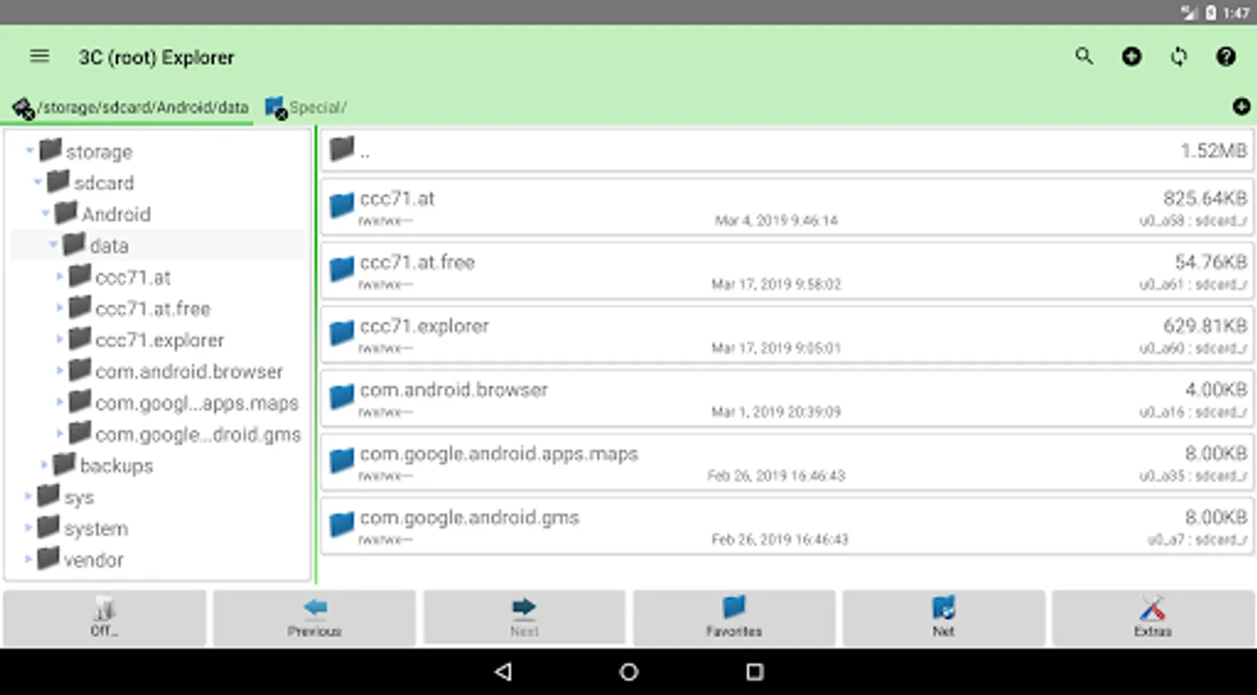
Task: Click blue folder icon for com.android.browser
Action: coord(341,397)
